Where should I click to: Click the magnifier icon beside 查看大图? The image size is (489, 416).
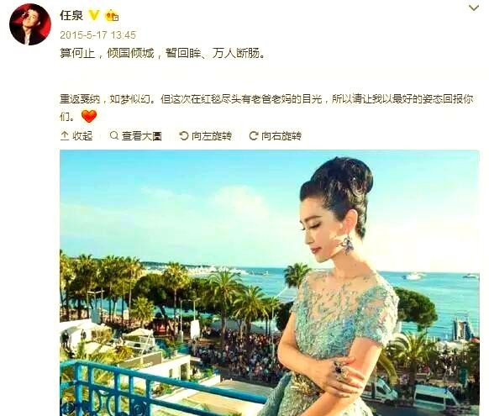pos(114,135)
